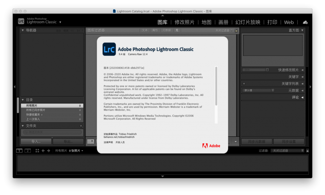Toggle the filmstrip filter switch

pos(307,151)
